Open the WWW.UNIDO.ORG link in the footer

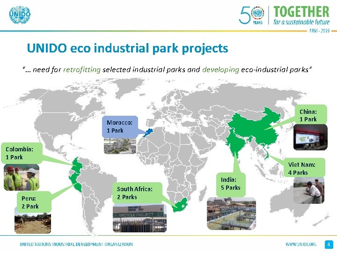(300, 244)
